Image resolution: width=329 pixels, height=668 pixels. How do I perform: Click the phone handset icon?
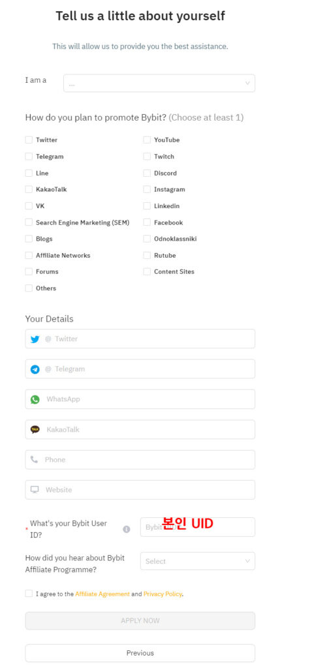point(35,460)
